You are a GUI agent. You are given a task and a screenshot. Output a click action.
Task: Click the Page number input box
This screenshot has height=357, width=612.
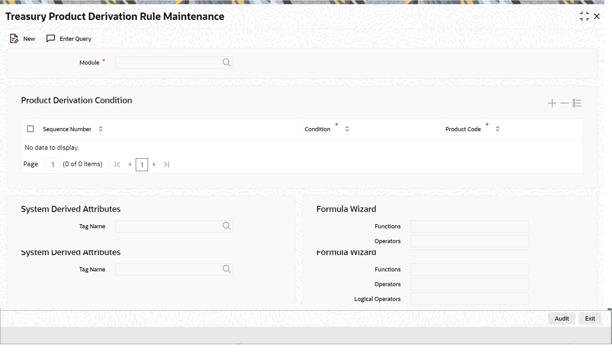click(52, 164)
